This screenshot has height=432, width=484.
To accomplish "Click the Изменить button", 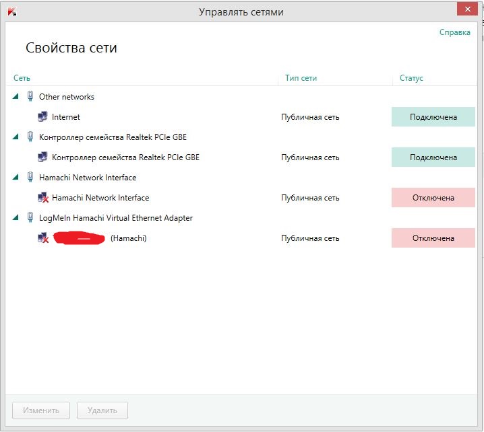I will [41, 410].
